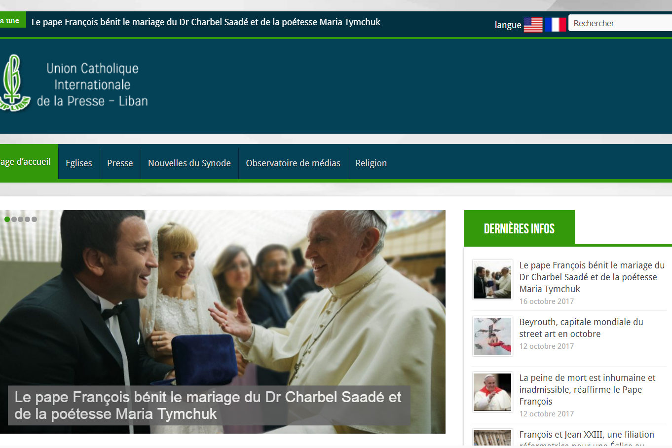This screenshot has width=672, height=448.
Task: Click in the Rechercher search field
Action: [x=619, y=23]
